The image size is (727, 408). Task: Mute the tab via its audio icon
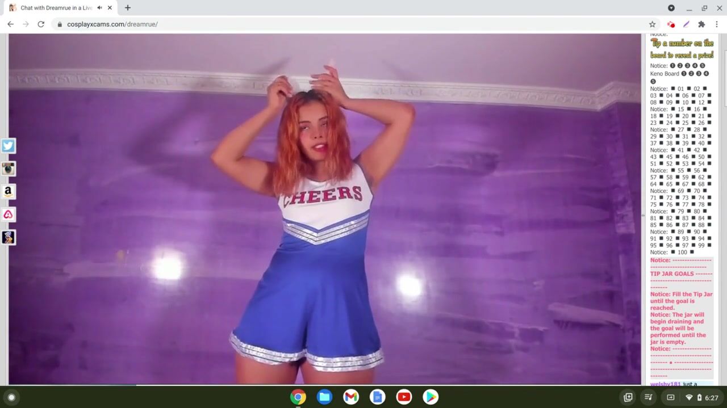coord(99,8)
